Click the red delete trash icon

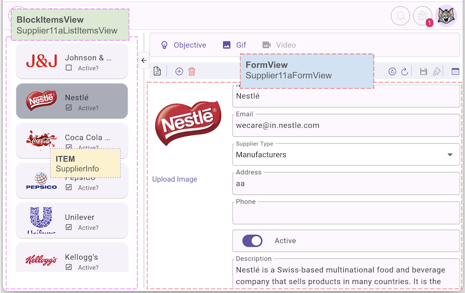[192, 71]
